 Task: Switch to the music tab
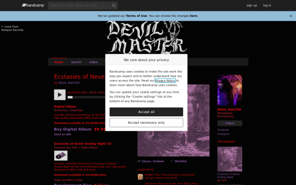pyautogui.click(x=59, y=62)
